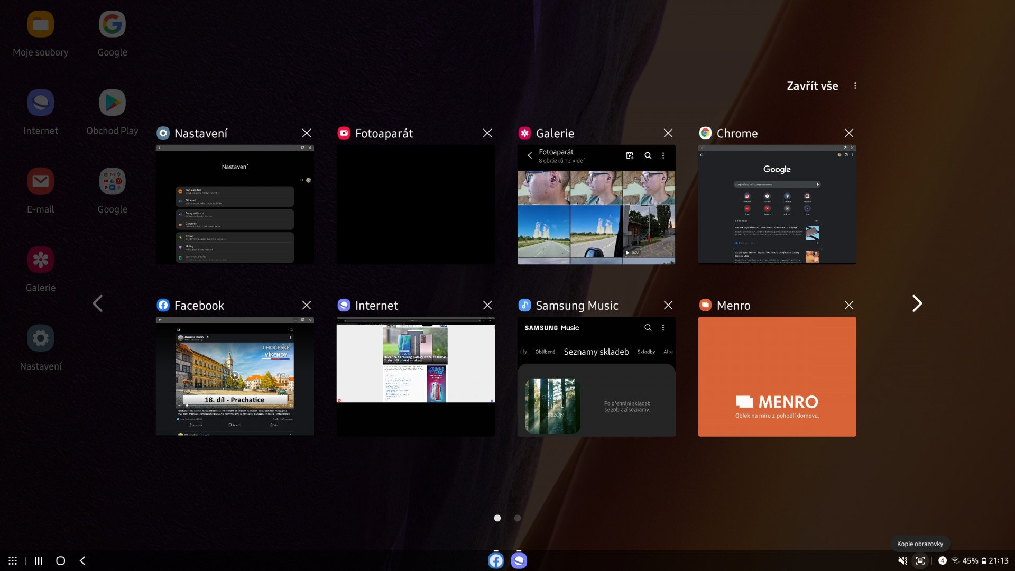The image size is (1015, 571).
Task: Tap the forest album art in Samsung Music
Action: click(552, 406)
